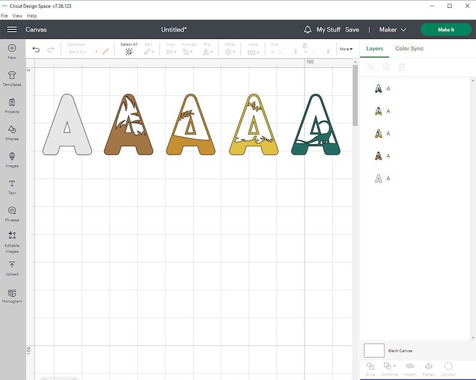Open the Monogram maker

12,296
